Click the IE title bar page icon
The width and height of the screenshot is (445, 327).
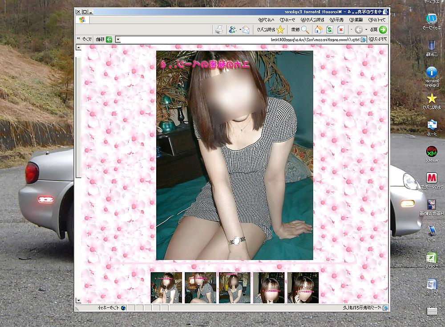tap(385, 12)
